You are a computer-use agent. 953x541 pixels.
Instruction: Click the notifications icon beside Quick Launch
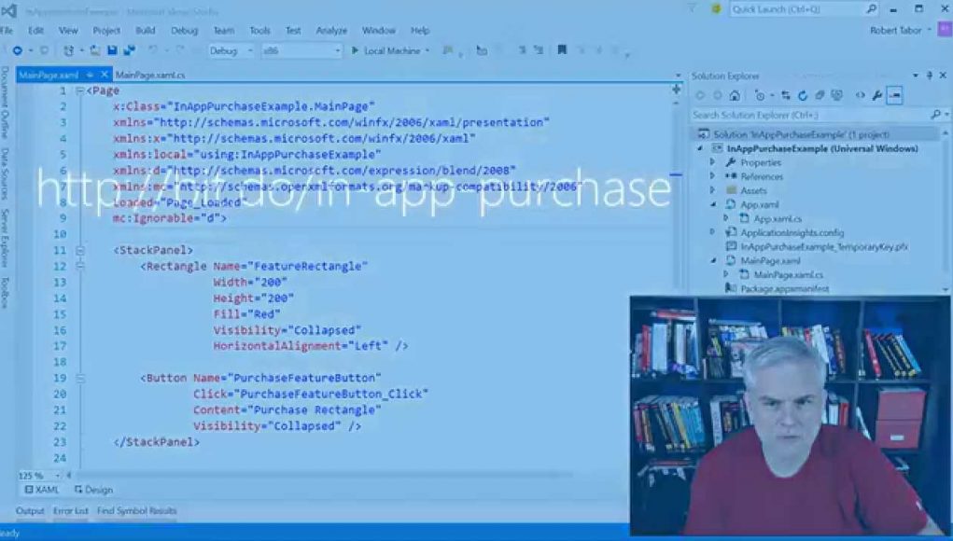tap(716, 9)
